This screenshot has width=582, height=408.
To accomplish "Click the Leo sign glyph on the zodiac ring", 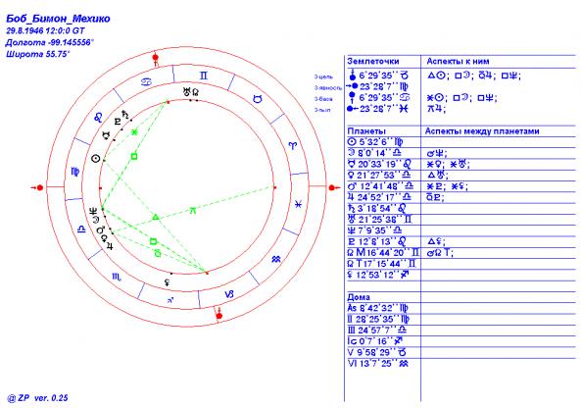I will click(98, 118).
